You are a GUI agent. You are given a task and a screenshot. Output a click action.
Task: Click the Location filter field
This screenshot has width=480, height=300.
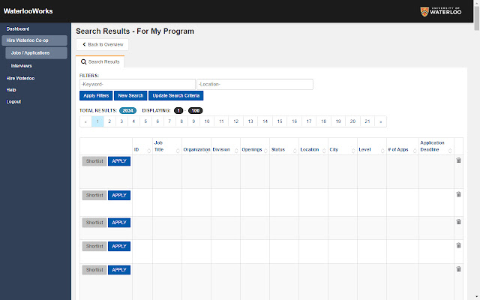pyautogui.click(x=255, y=84)
